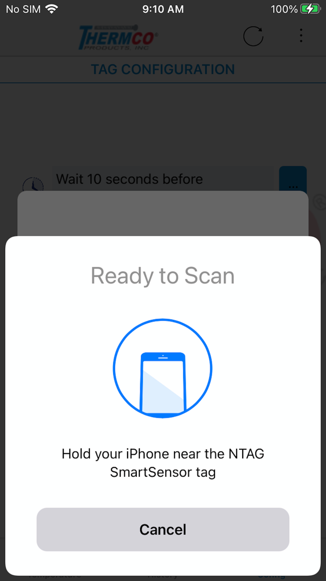This screenshot has width=326, height=581.
Task: Tap the 9:10 AM clock in status bar
Action: [163, 9]
